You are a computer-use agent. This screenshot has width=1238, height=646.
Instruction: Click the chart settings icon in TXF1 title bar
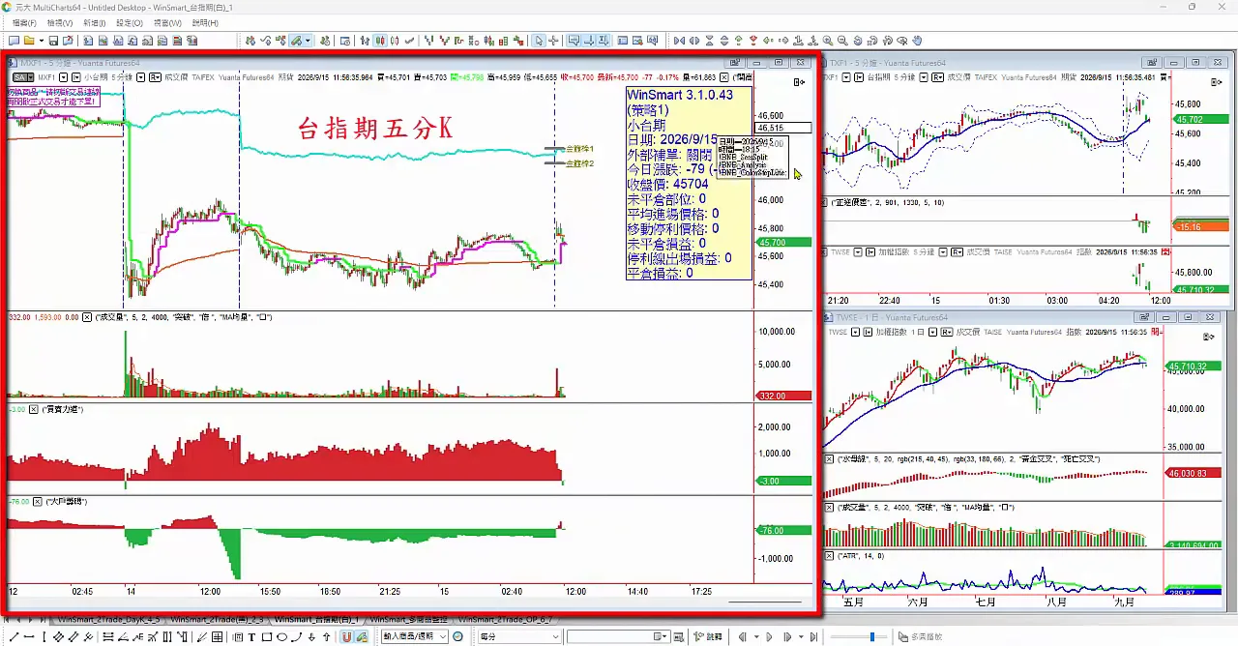[x=1151, y=62]
